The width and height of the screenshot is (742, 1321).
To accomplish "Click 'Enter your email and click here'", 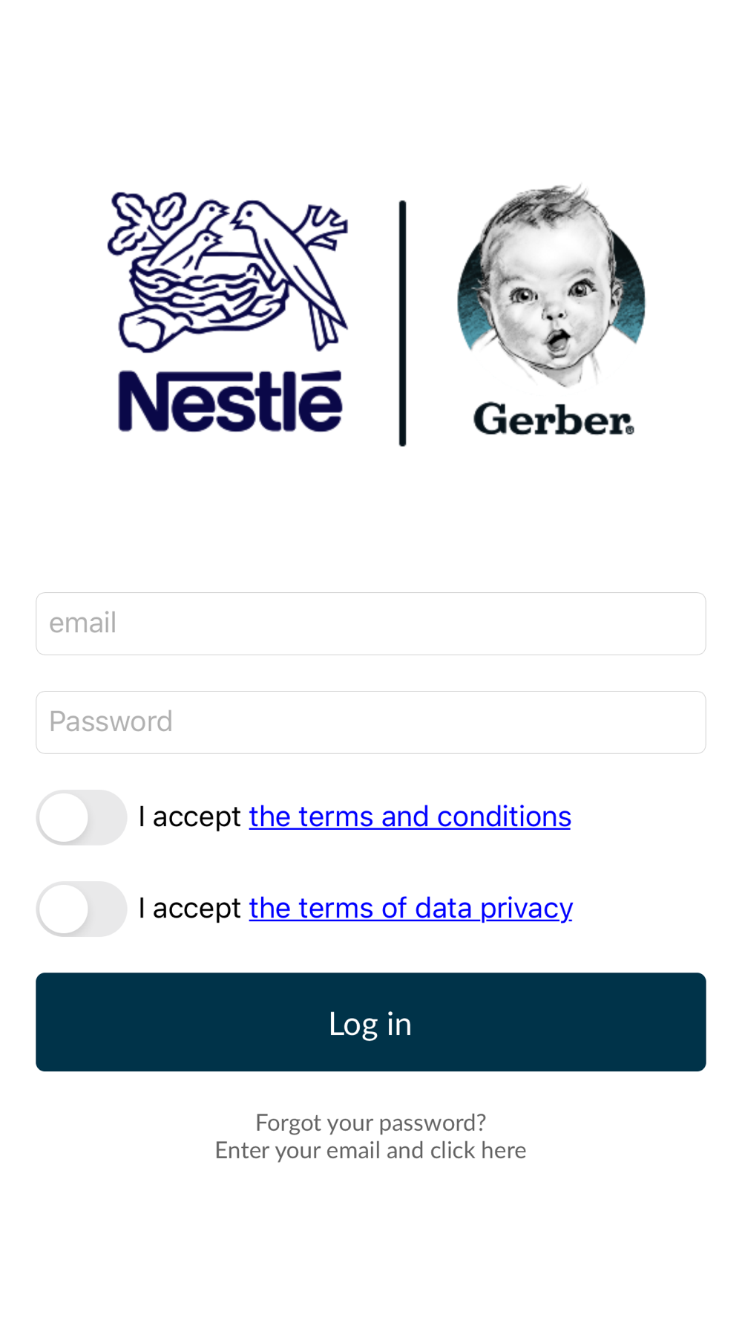I will coord(371,1150).
